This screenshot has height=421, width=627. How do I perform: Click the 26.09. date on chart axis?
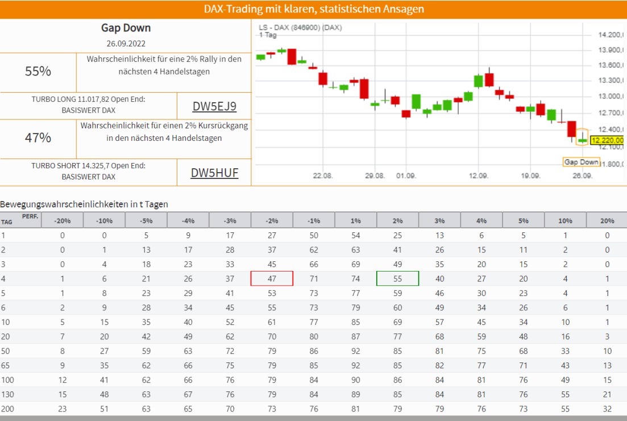click(582, 176)
